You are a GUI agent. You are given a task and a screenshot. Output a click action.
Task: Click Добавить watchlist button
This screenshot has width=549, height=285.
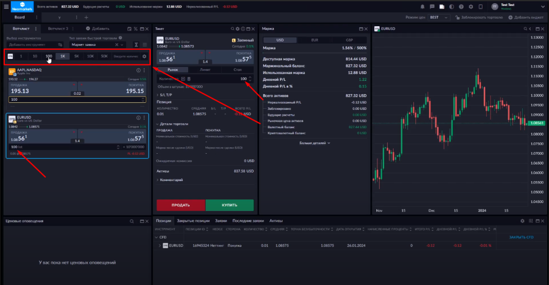click(x=98, y=29)
